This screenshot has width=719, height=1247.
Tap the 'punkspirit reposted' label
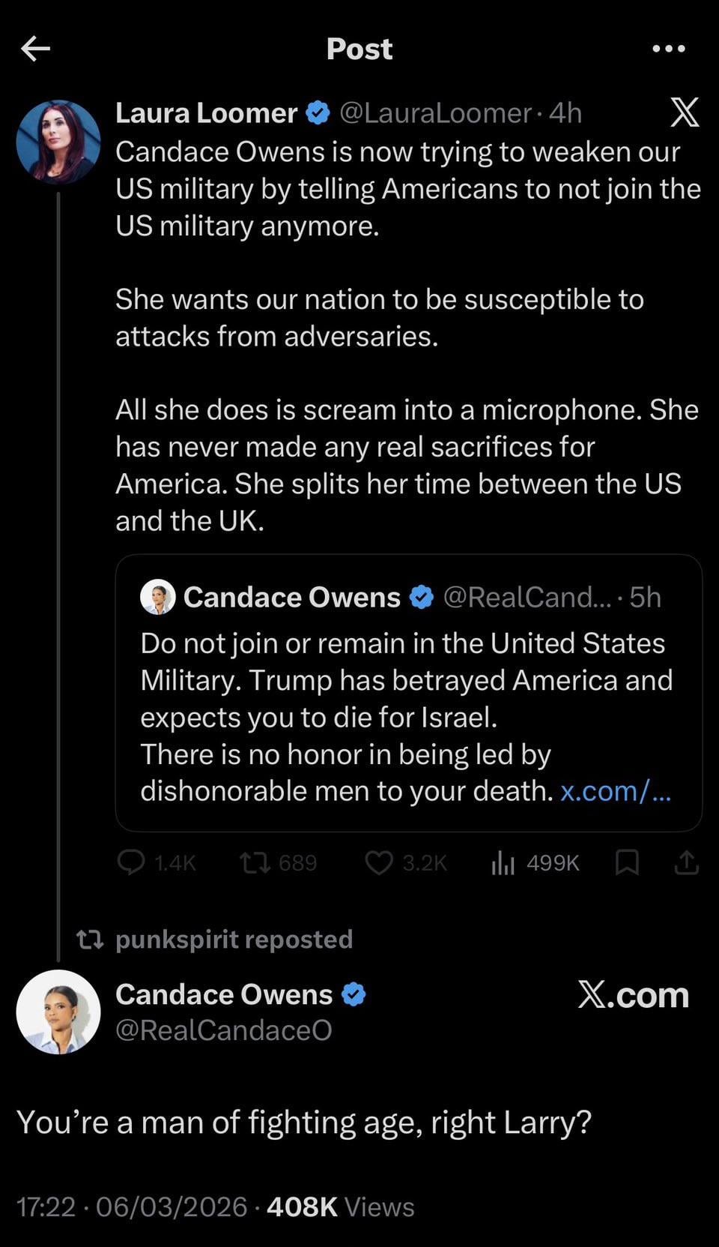click(234, 940)
